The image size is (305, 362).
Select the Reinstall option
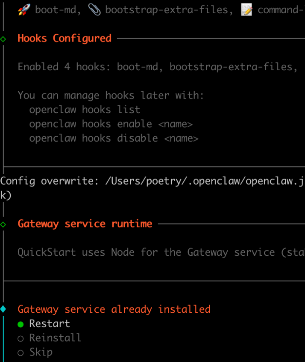click(x=50, y=338)
